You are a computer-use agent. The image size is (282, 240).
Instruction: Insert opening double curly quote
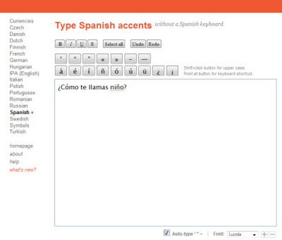[x=75, y=59]
